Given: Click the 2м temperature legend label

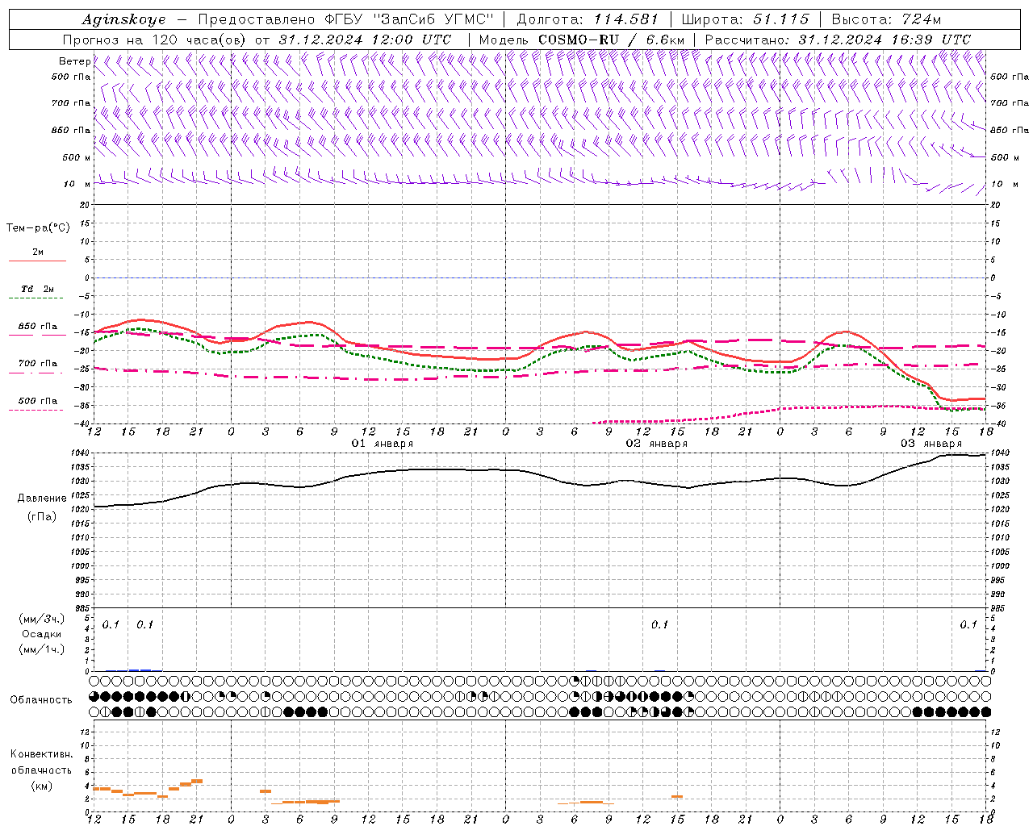Looking at the screenshot, I should [38, 252].
